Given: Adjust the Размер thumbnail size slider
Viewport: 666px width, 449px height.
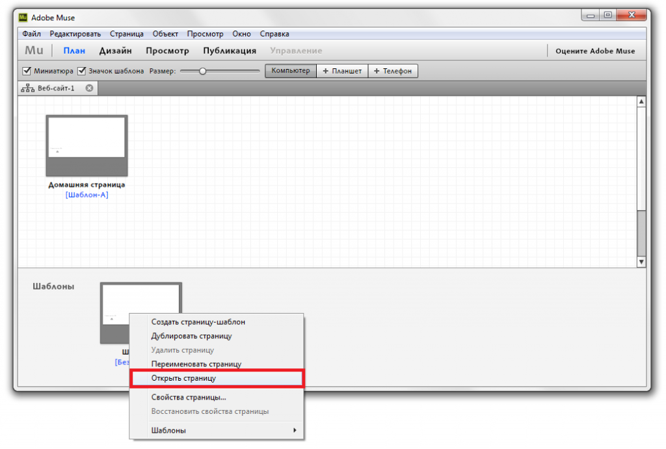Looking at the screenshot, I should [203, 71].
